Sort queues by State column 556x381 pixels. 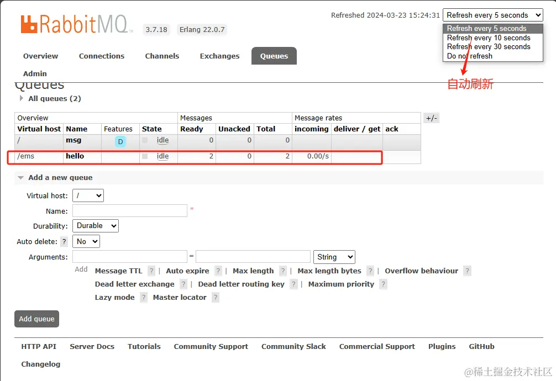[x=152, y=129]
